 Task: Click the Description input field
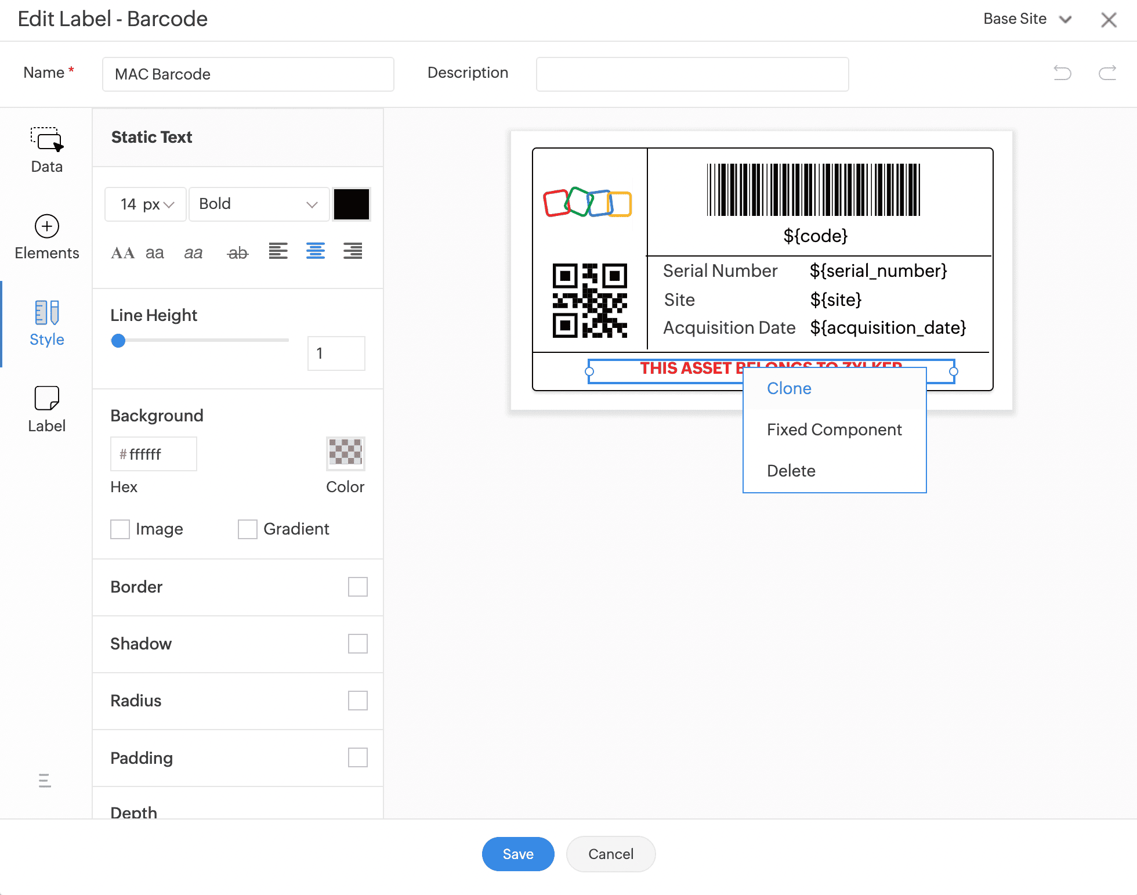click(692, 74)
